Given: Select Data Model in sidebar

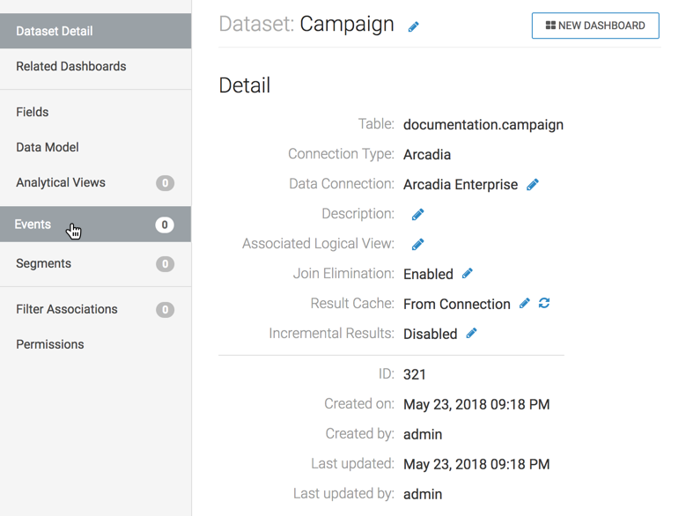Looking at the screenshot, I should (x=47, y=147).
